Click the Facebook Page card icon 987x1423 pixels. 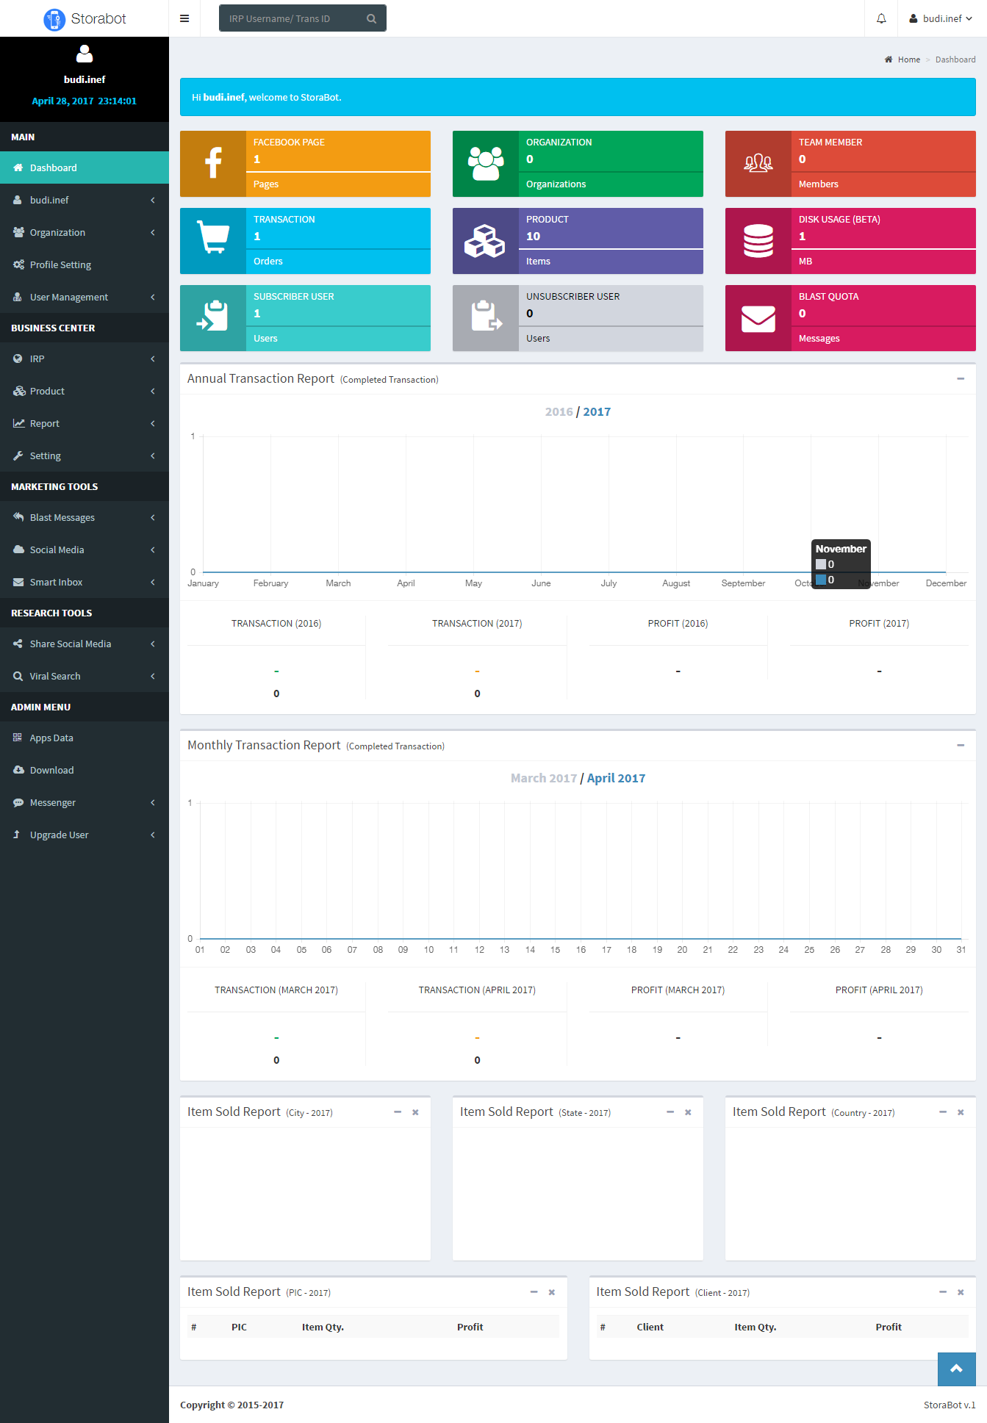[x=213, y=164]
